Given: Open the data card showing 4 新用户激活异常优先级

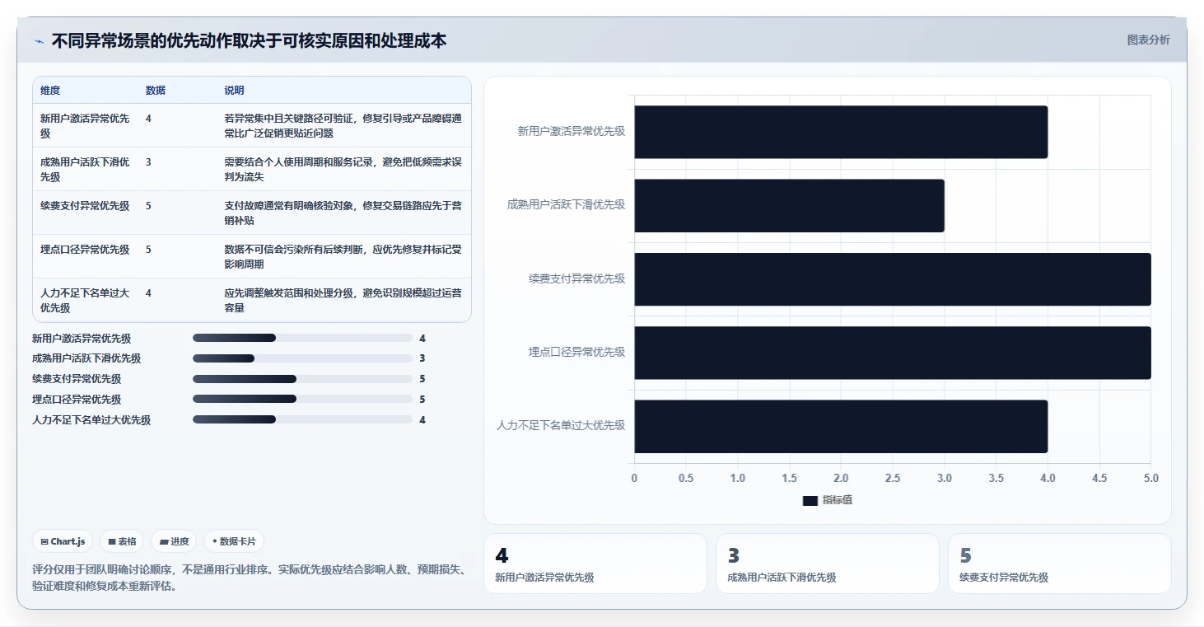Looking at the screenshot, I should [x=595, y=564].
